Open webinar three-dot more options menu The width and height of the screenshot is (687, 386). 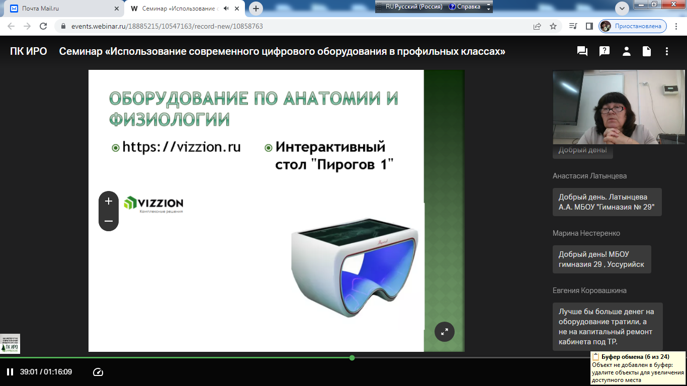667,51
